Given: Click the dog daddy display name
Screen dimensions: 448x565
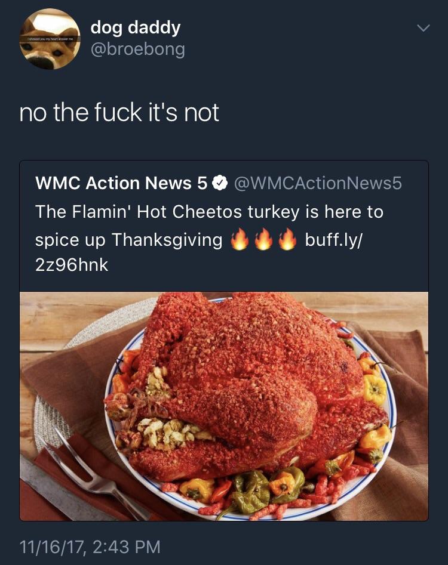Looking at the screenshot, I should (x=136, y=28).
